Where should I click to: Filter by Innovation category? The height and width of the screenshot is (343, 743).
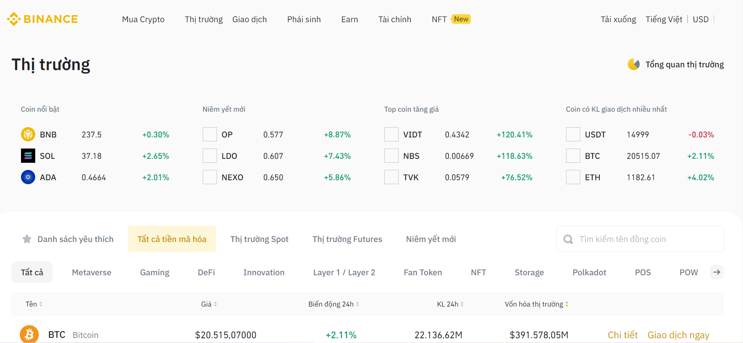pos(264,272)
